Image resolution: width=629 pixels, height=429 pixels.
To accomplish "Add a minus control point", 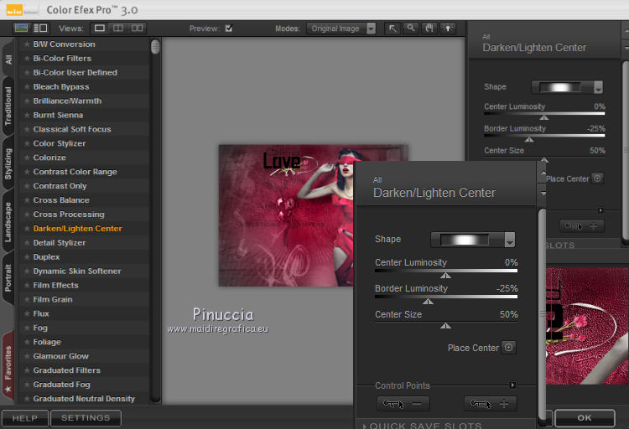I will point(403,404).
